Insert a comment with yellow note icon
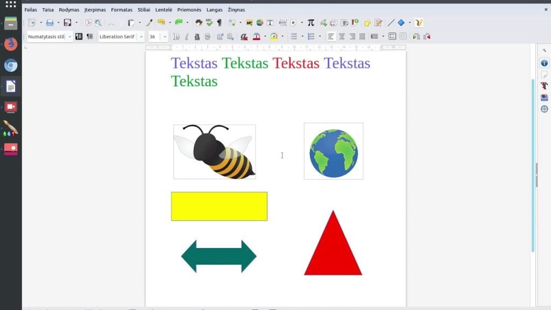551x310 pixels. click(367, 23)
